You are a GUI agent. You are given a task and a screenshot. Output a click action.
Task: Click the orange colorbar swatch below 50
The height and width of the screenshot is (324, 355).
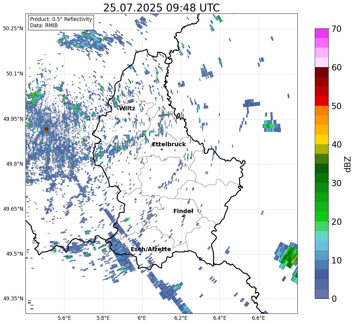pyautogui.click(x=321, y=110)
